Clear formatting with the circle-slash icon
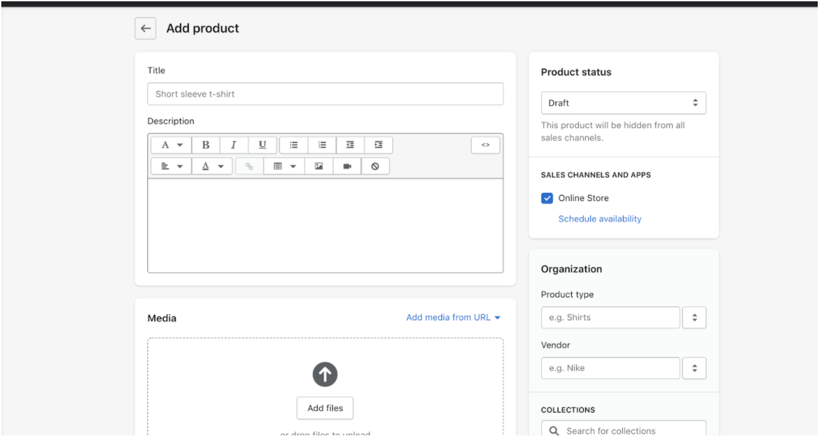Image resolution: width=823 pixels, height=438 pixels. (375, 167)
